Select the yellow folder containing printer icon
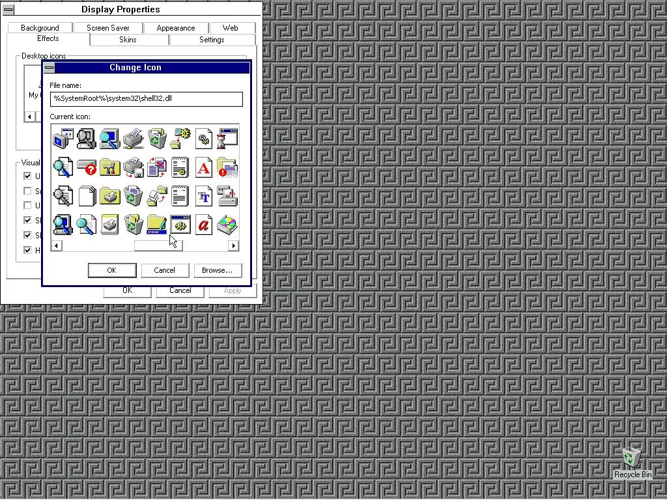667x500 pixels. click(109, 196)
